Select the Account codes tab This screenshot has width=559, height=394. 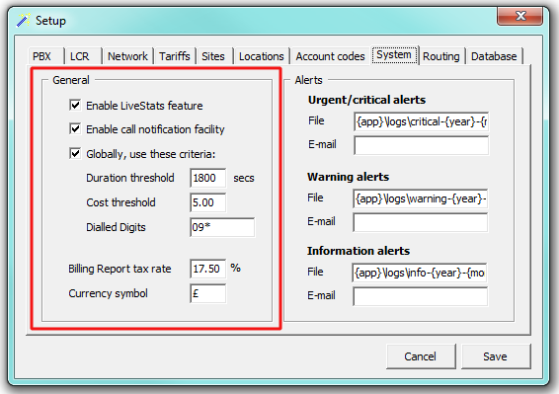(331, 56)
